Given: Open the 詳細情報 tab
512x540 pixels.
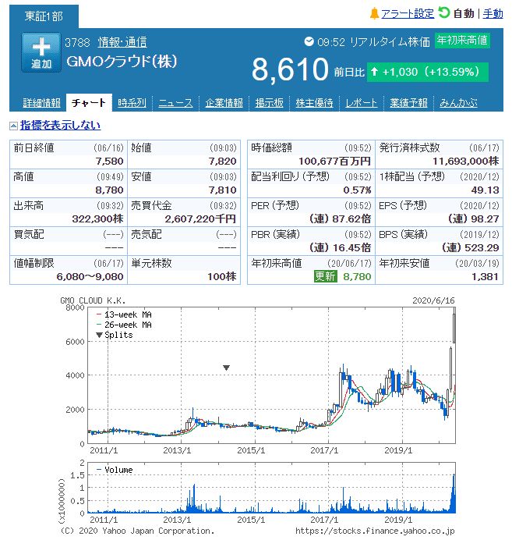Looking at the screenshot, I should point(41,103).
